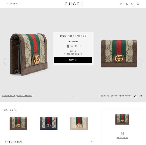Go to next product image arrow
The width and height of the screenshot is (146, 145).
click(142, 62)
